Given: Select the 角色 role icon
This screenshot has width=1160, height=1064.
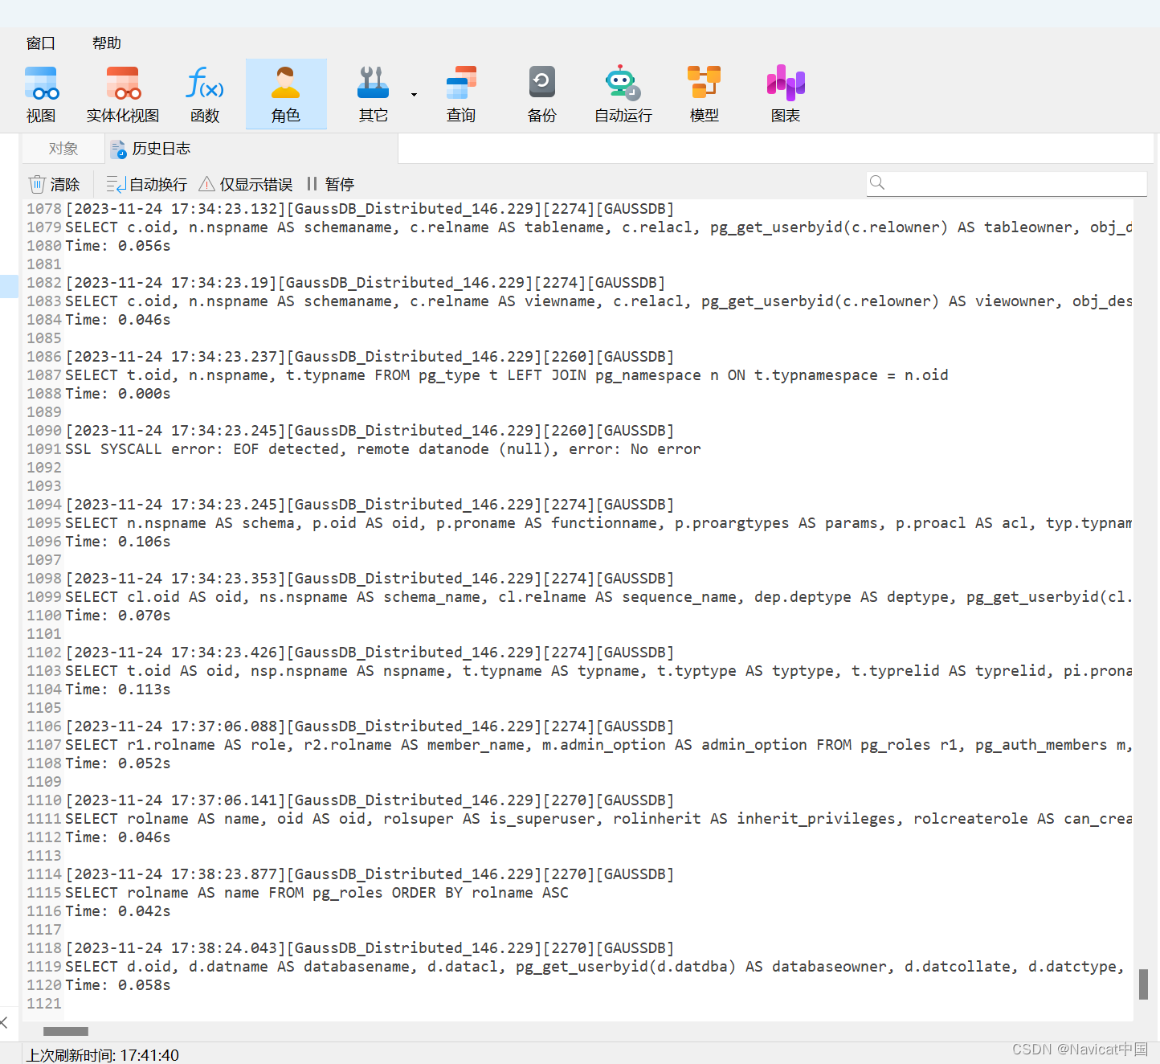Looking at the screenshot, I should 286,94.
